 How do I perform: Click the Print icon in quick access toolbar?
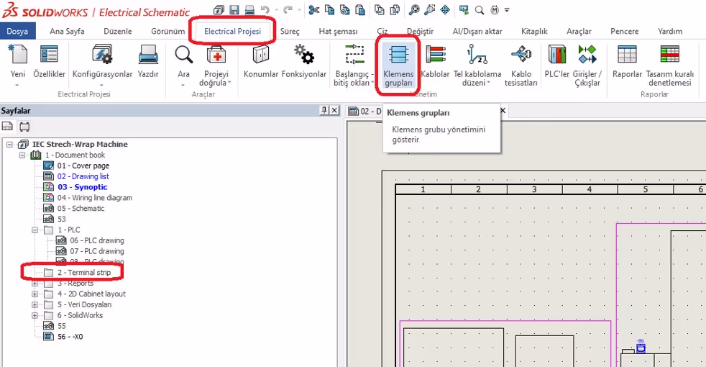[249, 9]
